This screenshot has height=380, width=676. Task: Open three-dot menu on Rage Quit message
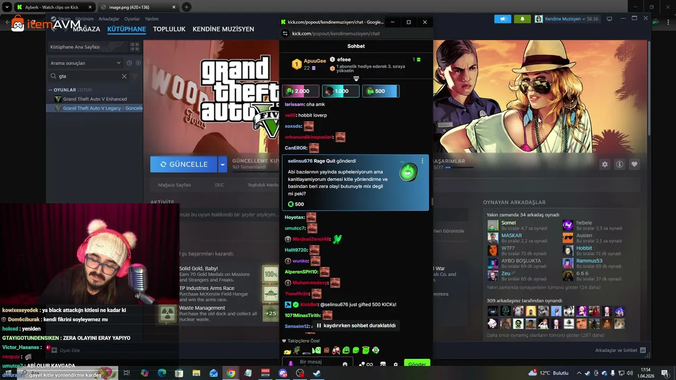click(422, 161)
